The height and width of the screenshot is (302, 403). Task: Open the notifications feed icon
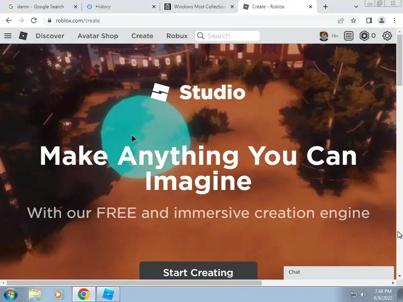tap(349, 36)
